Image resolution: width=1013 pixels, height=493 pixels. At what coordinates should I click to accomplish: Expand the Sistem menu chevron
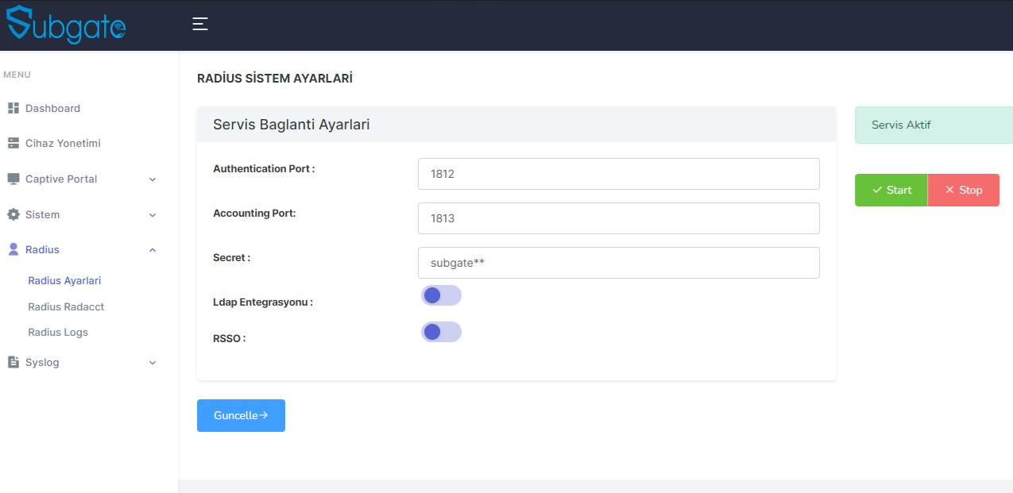[x=153, y=215]
